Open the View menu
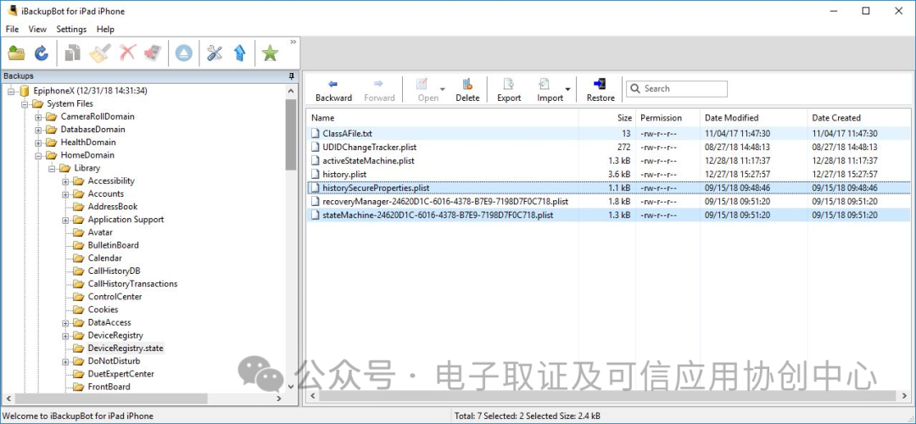This screenshot has height=424, width=916. [x=37, y=29]
